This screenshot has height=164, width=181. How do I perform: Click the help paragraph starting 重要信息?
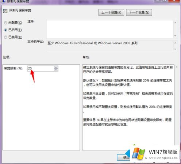click(x=127, y=122)
